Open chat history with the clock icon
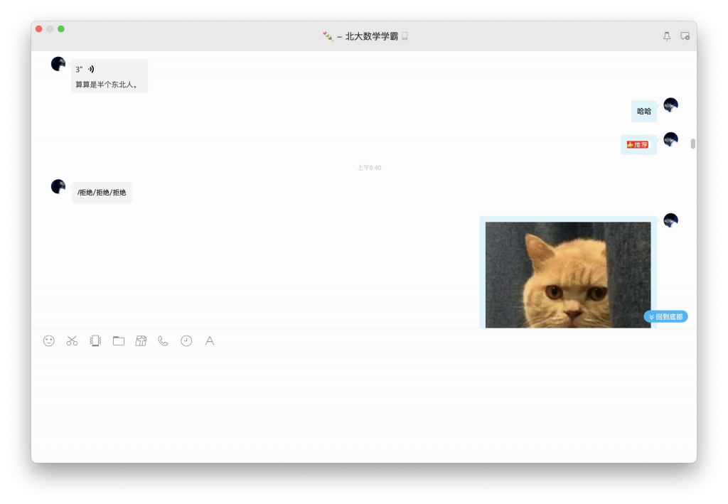The height and width of the screenshot is (504, 728). [x=186, y=341]
